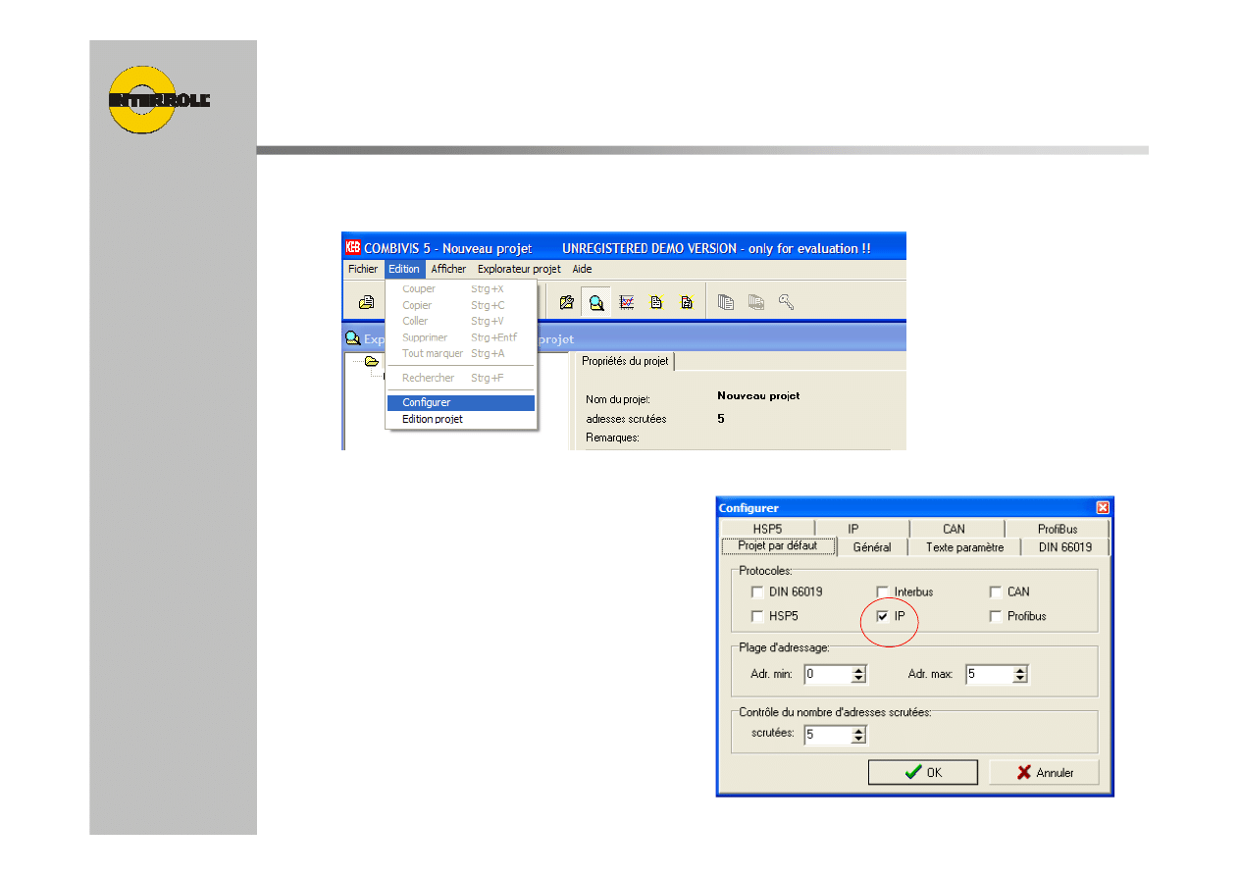Click the first grayed documents toolbar icon
Viewport: 1239px width, 876px height.
pyautogui.click(x=726, y=303)
